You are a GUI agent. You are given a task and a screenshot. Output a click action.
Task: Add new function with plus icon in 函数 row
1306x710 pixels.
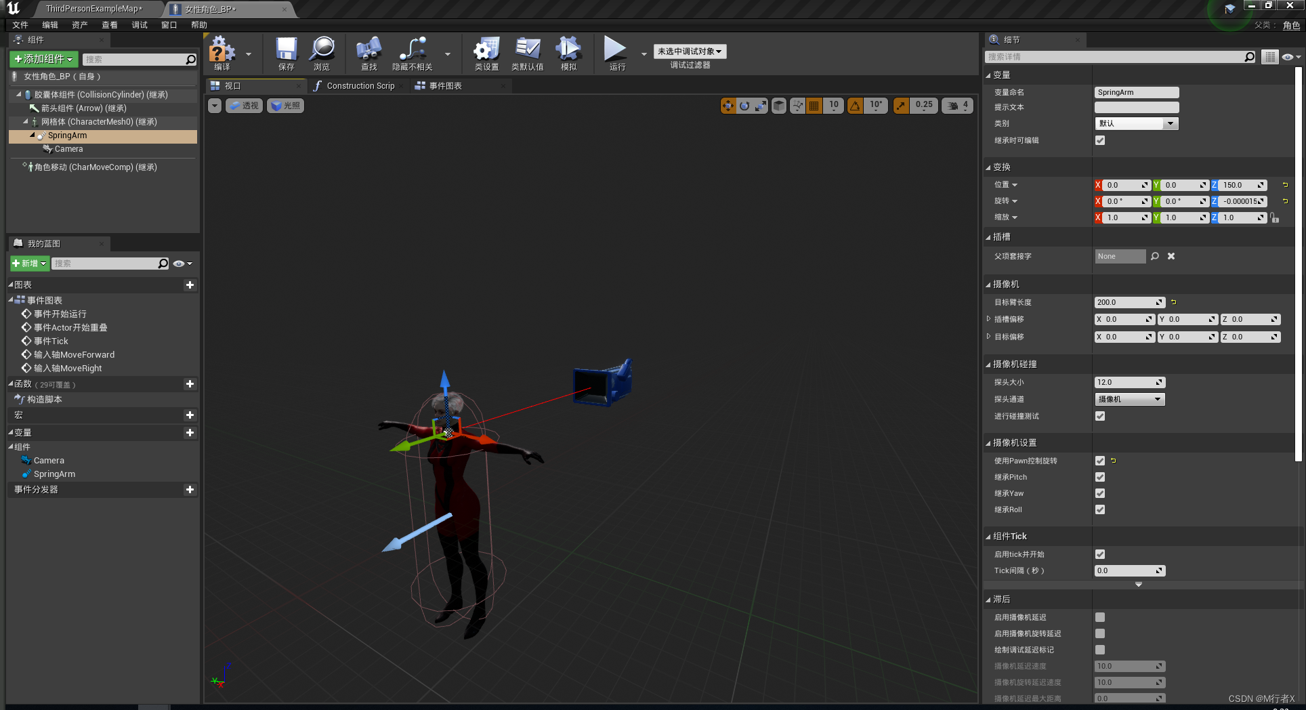tap(190, 384)
